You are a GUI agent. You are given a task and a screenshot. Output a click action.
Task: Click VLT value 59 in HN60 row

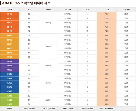click(x=29, y=57)
